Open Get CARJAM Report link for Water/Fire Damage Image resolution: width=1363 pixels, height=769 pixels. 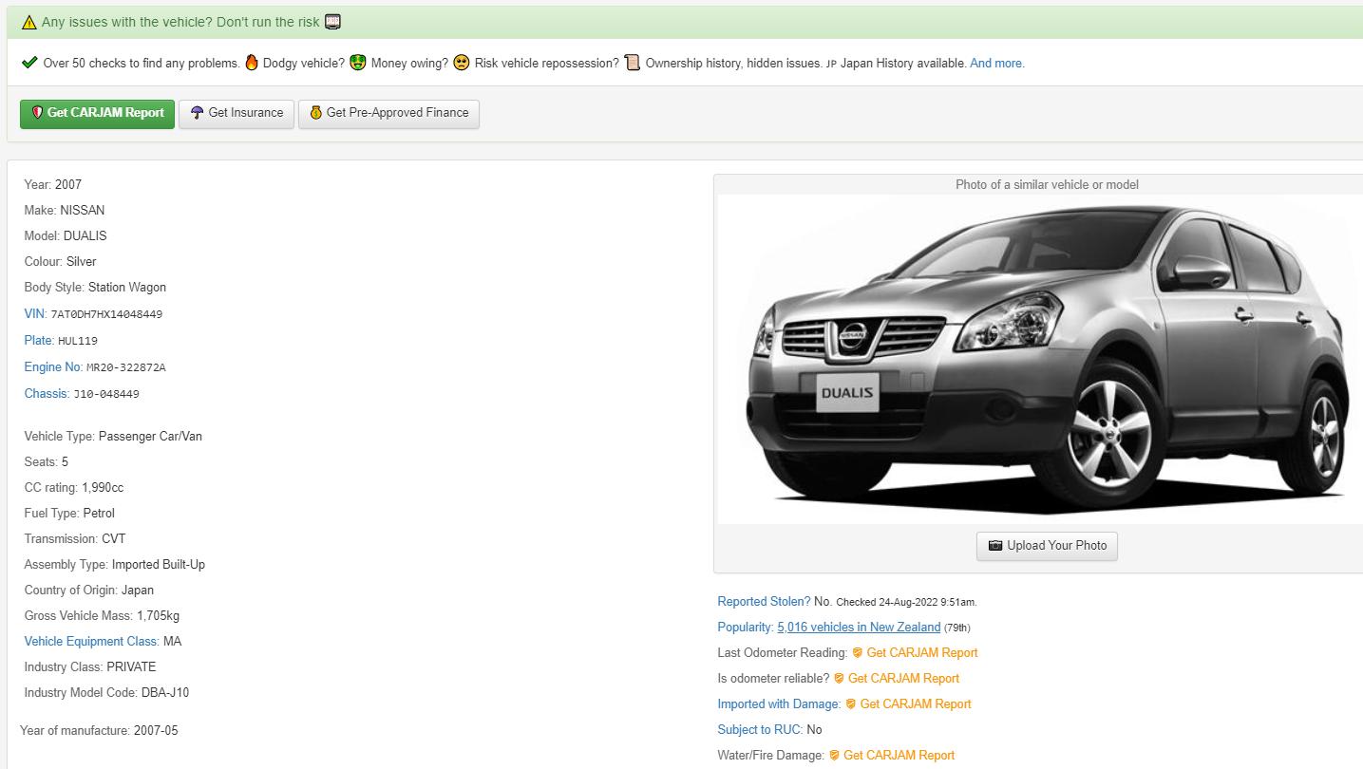(899, 756)
